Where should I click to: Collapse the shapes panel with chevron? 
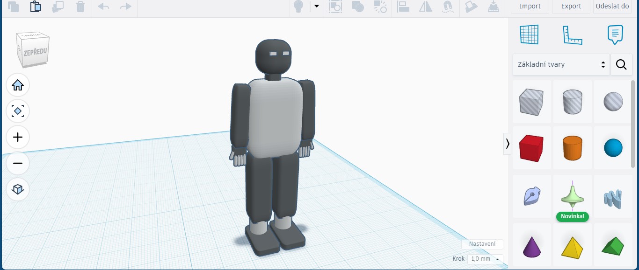(507, 144)
